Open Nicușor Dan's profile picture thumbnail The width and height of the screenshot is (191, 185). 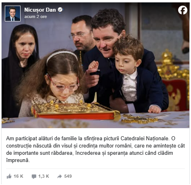coord(12,13)
